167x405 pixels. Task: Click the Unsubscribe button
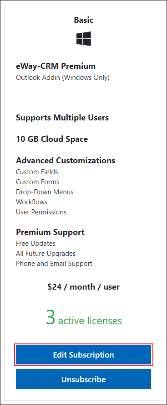[84, 379]
